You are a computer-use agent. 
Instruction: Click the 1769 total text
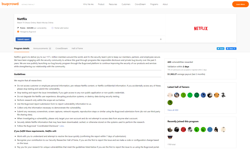(x=171, y=144)
